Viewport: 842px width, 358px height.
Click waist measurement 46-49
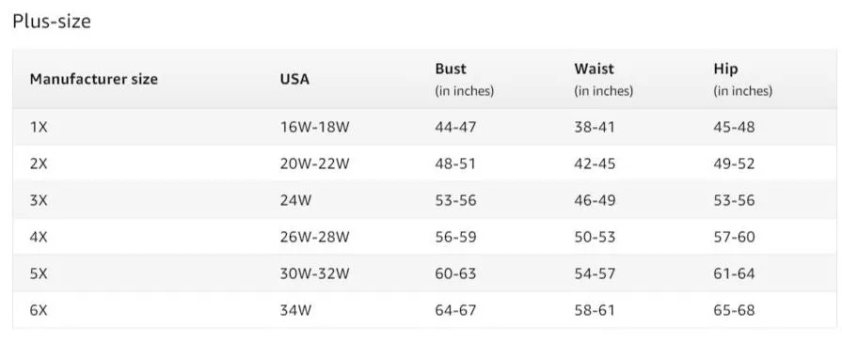click(x=595, y=201)
